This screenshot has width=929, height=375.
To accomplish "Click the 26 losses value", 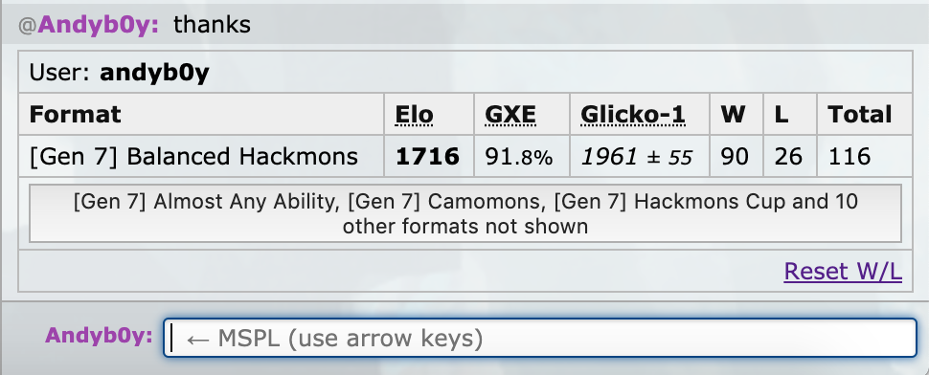I will tap(788, 157).
